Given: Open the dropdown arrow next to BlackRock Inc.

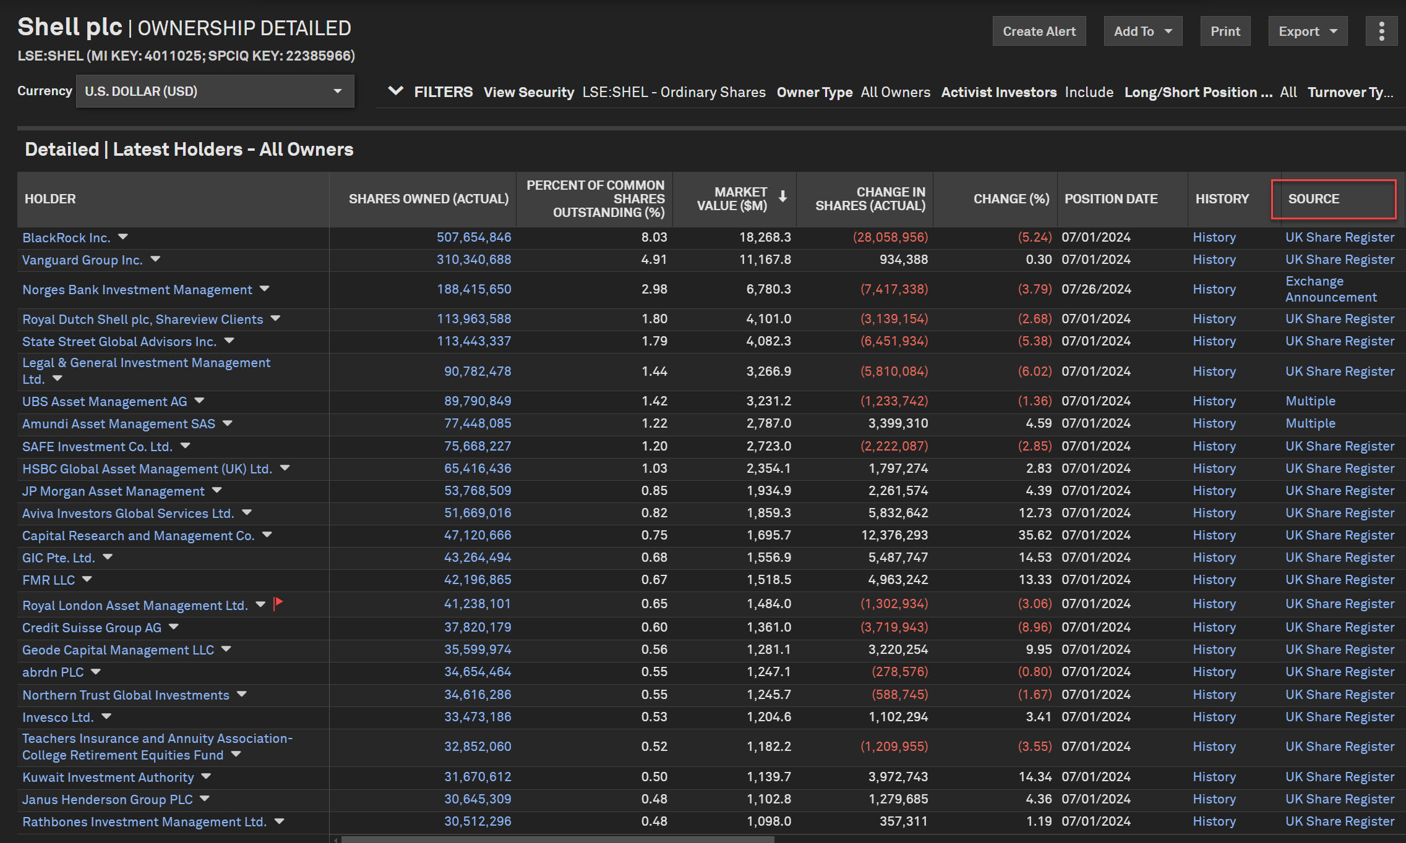Looking at the screenshot, I should click(123, 237).
